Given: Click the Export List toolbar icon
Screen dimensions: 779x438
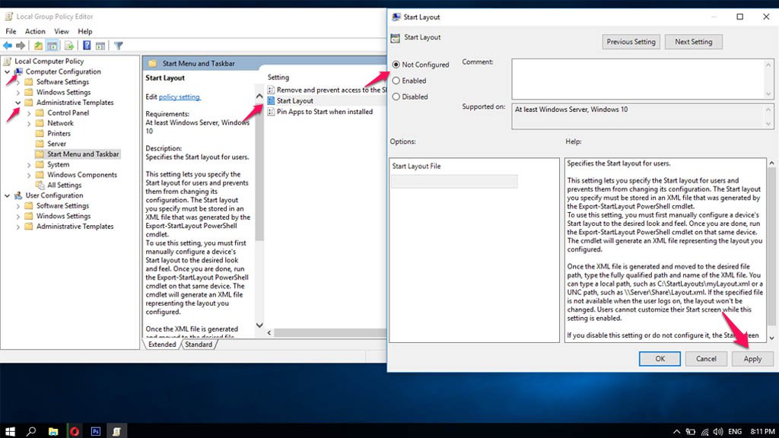Looking at the screenshot, I should (69, 46).
